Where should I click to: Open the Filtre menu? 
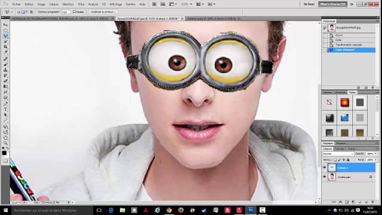pos(81,4)
